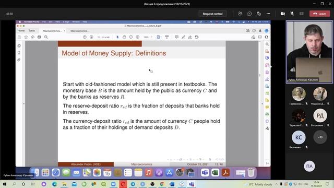Select the highlighter pen tool
This screenshot has width=334, height=188.
(183, 37)
